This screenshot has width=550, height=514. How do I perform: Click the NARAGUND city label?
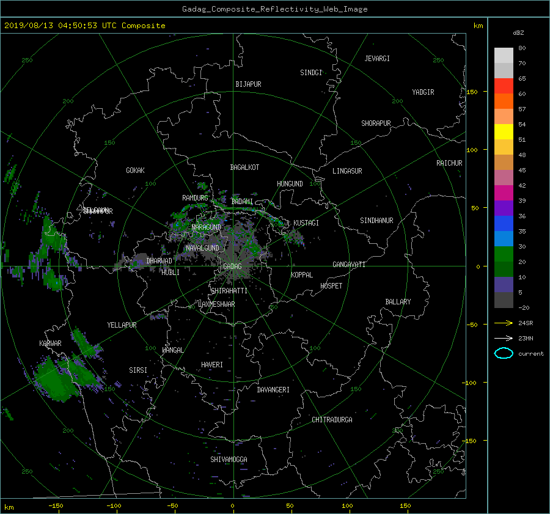[206, 227]
